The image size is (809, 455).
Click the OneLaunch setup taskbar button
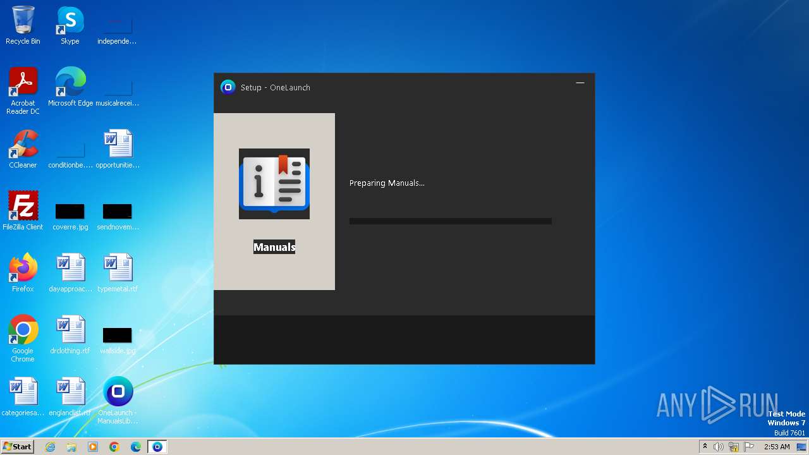pyautogui.click(x=157, y=447)
